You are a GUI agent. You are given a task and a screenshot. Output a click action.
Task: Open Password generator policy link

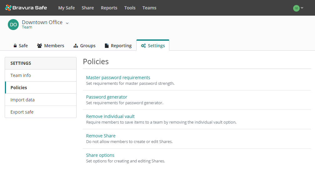[107, 97]
